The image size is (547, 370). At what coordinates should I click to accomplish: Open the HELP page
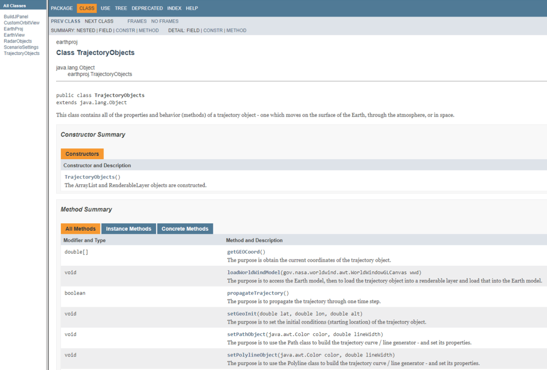point(192,9)
